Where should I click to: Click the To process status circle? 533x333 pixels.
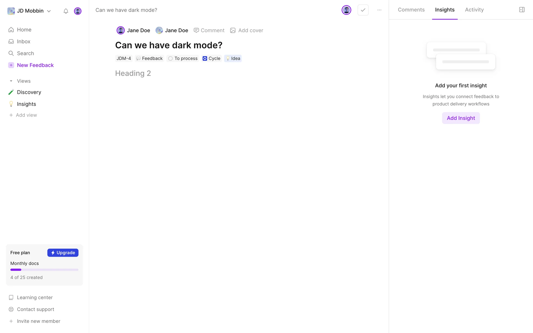(170, 59)
